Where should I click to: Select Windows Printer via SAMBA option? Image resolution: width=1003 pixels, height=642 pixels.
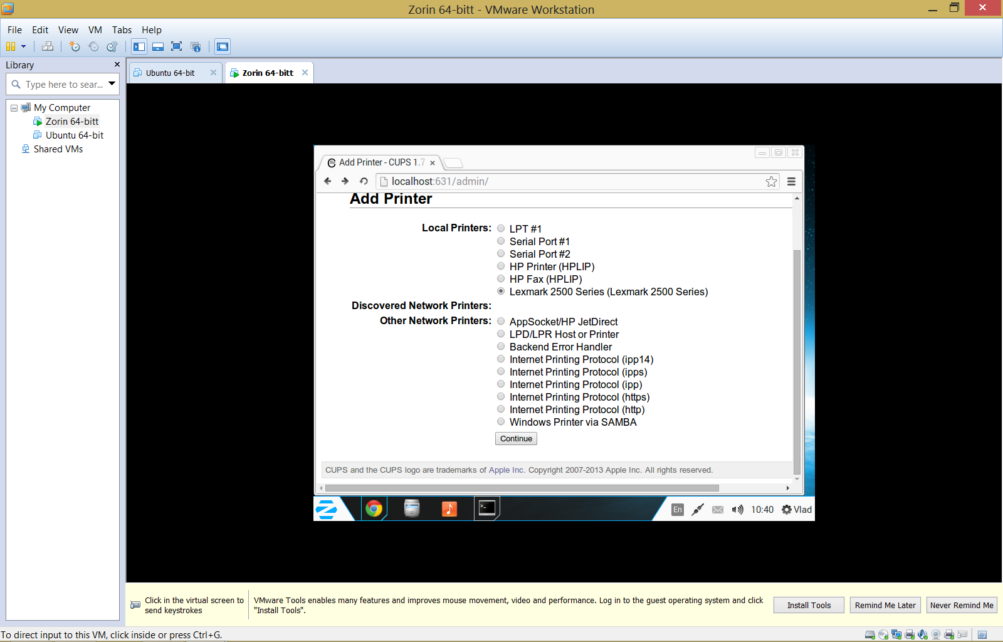tap(501, 421)
